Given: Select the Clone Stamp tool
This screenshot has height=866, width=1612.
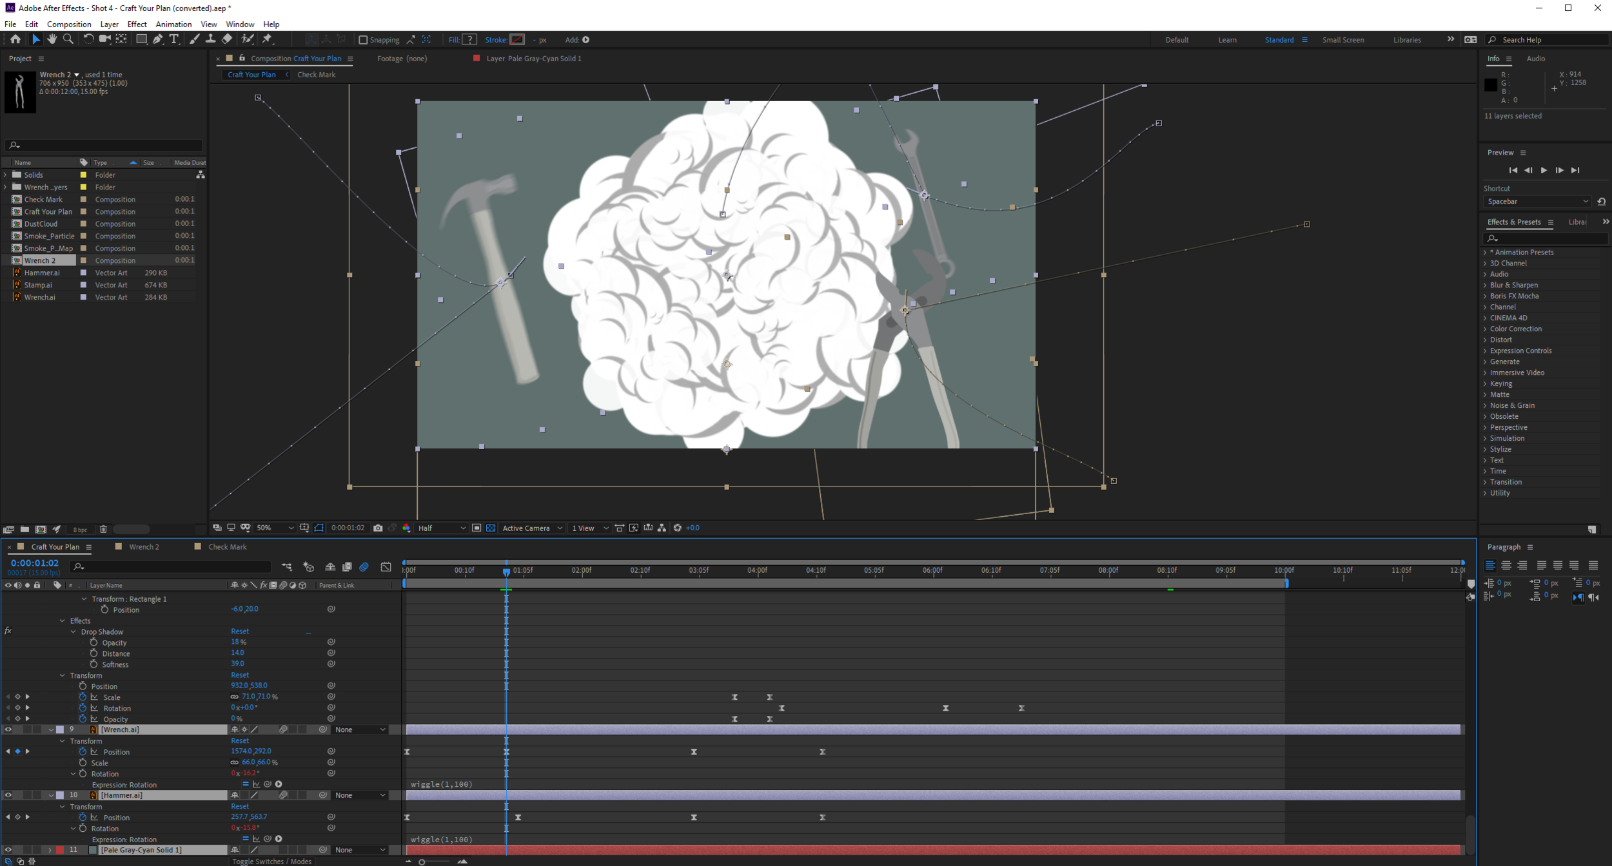Looking at the screenshot, I should (x=210, y=39).
